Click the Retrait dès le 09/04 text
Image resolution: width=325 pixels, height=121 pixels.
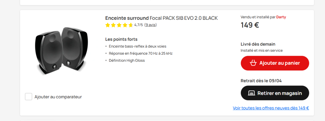click(x=259, y=81)
